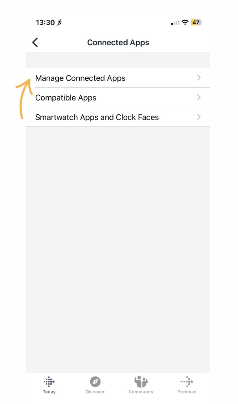The width and height of the screenshot is (238, 404).
Task: Go to the Community tab label
Action: [141, 392]
